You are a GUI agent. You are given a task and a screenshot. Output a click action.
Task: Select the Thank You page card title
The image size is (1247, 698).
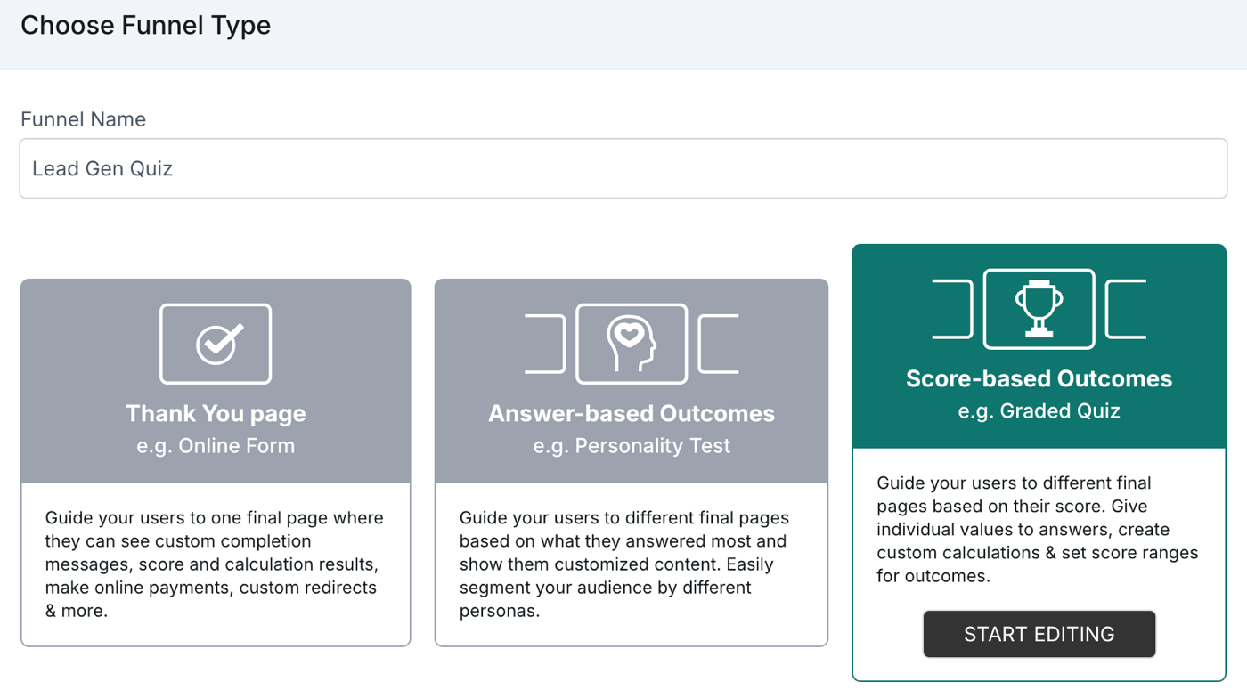tap(216, 413)
